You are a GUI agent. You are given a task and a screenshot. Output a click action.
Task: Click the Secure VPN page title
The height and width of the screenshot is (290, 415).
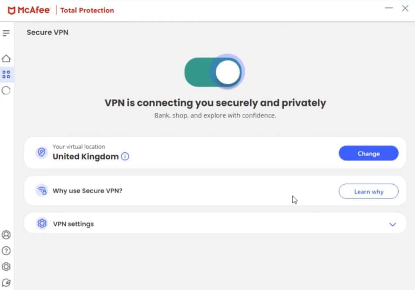tap(47, 32)
